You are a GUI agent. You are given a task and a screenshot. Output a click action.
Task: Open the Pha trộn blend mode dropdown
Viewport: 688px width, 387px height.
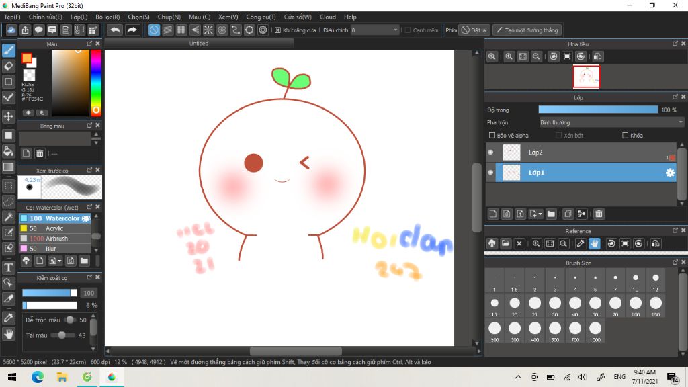point(611,122)
